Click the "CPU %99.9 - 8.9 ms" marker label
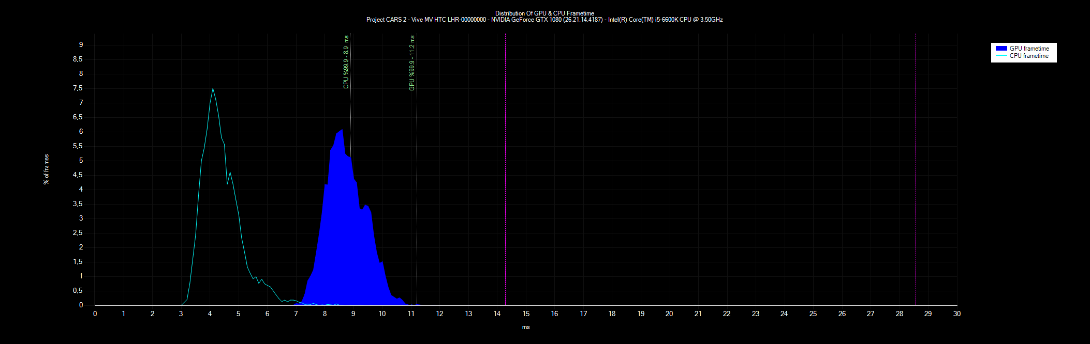 click(x=346, y=62)
